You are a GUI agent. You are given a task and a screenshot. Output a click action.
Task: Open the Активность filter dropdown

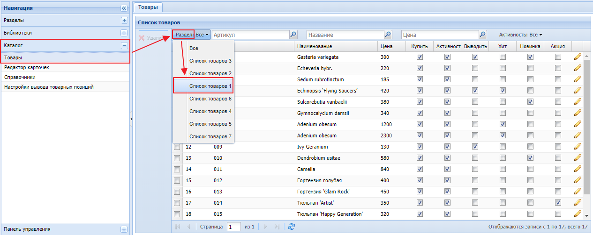[520, 35]
